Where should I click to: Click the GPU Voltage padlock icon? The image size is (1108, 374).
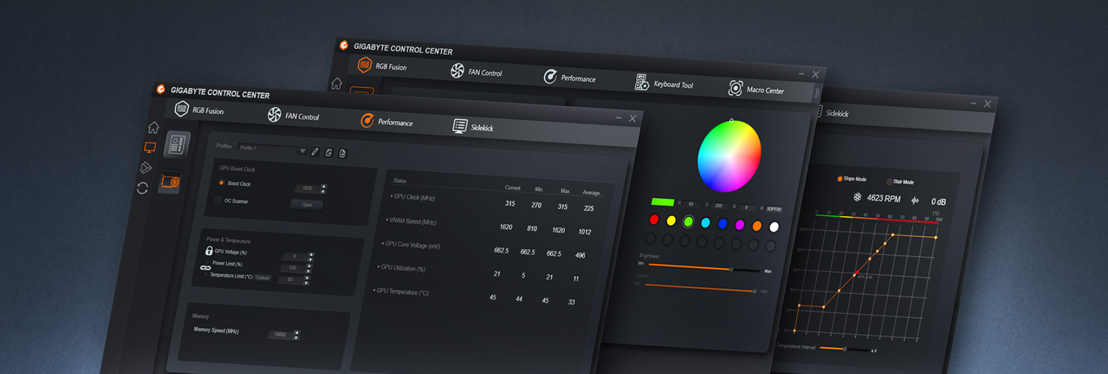[209, 251]
